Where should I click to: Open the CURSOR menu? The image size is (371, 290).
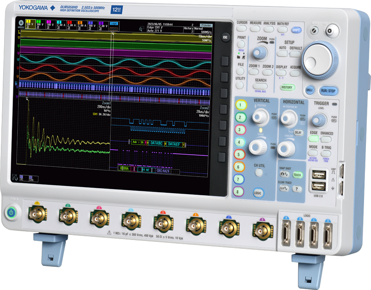point(242,28)
